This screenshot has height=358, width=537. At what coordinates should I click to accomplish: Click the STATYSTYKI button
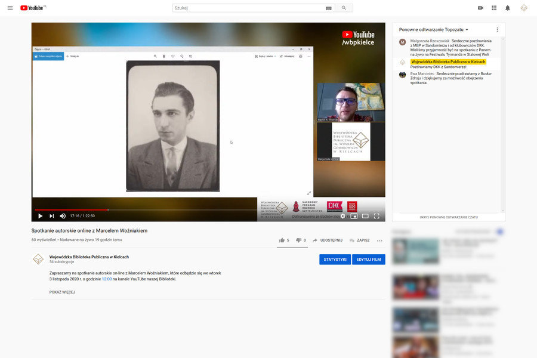click(x=335, y=260)
